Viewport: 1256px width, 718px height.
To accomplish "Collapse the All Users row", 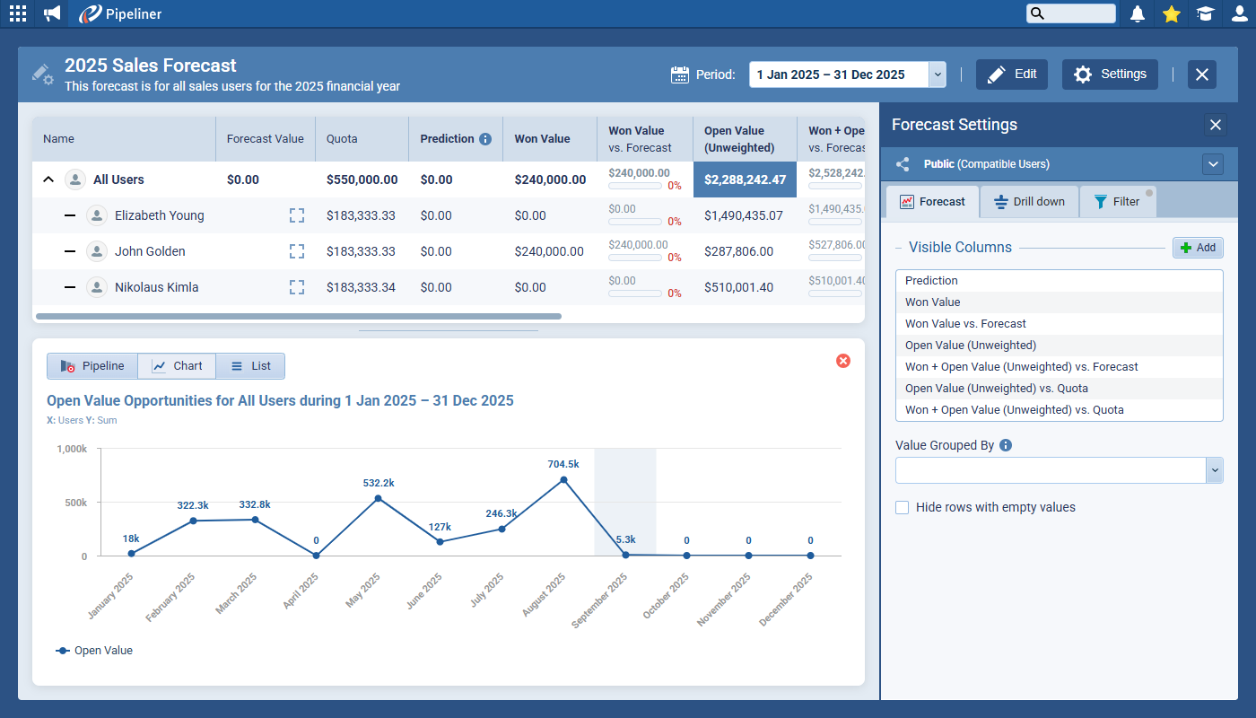I will coord(48,179).
